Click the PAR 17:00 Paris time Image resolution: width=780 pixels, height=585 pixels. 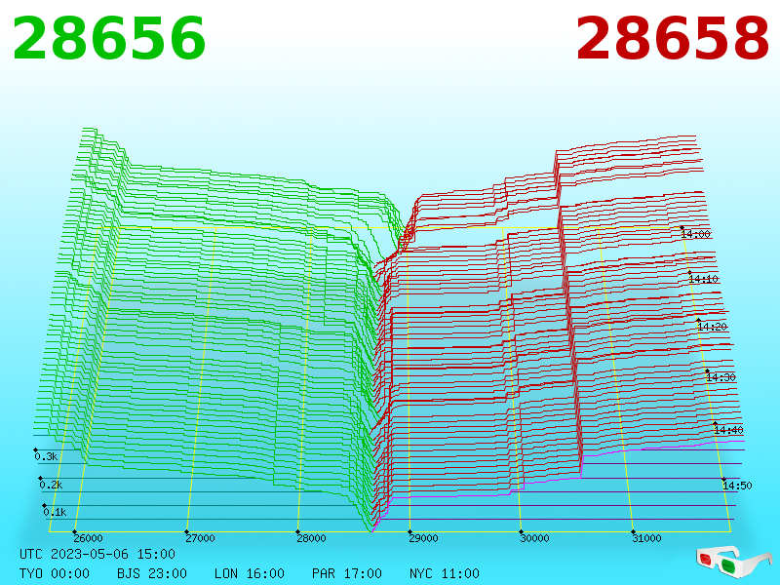[x=347, y=573]
